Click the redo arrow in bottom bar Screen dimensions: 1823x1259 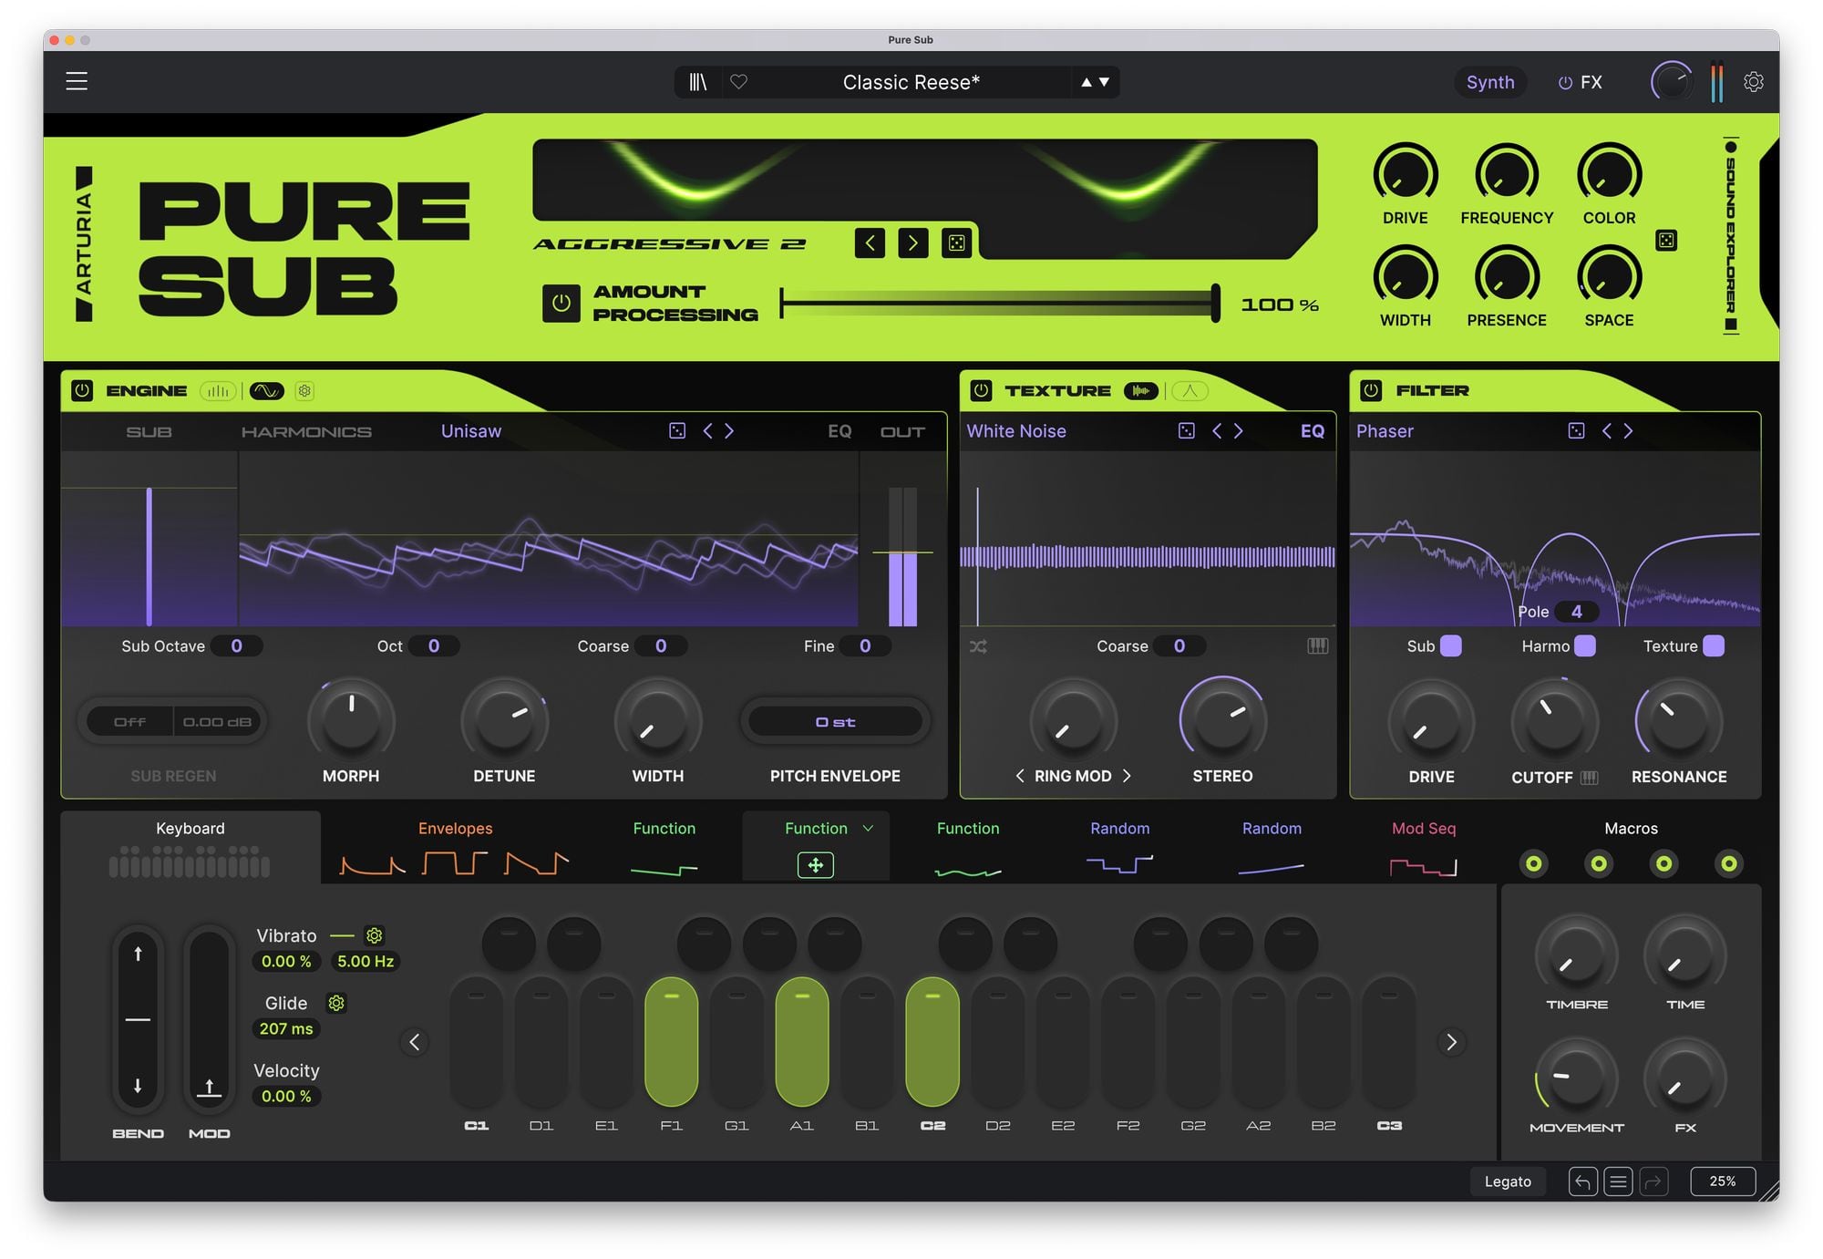click(1653, 1182)
